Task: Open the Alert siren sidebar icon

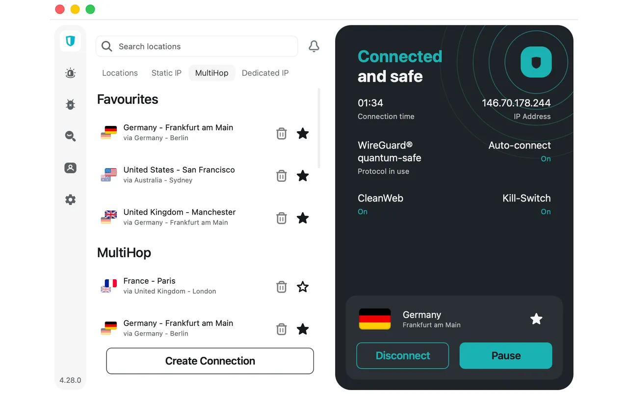Action: (x=70, y=74)
